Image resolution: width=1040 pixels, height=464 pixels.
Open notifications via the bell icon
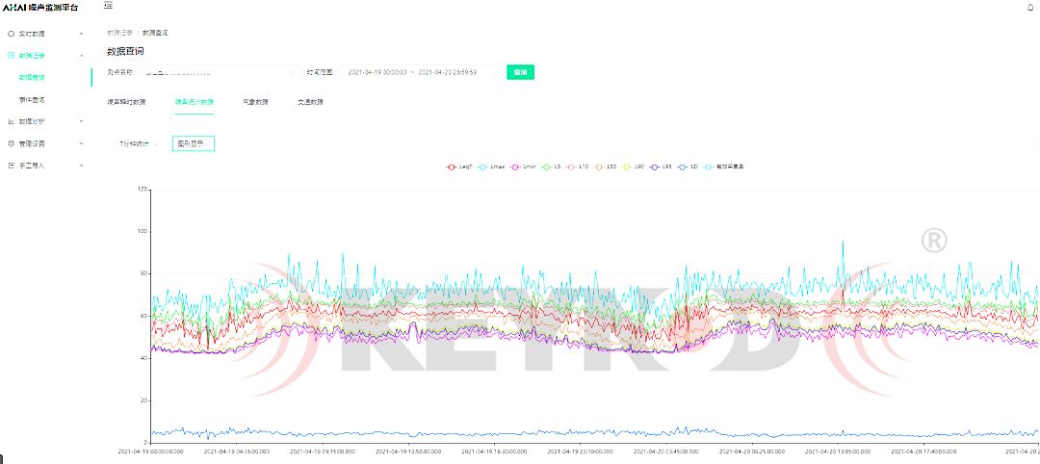(x=1029, y=8)
